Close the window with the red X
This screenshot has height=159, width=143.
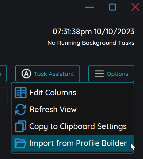[135, 7]
